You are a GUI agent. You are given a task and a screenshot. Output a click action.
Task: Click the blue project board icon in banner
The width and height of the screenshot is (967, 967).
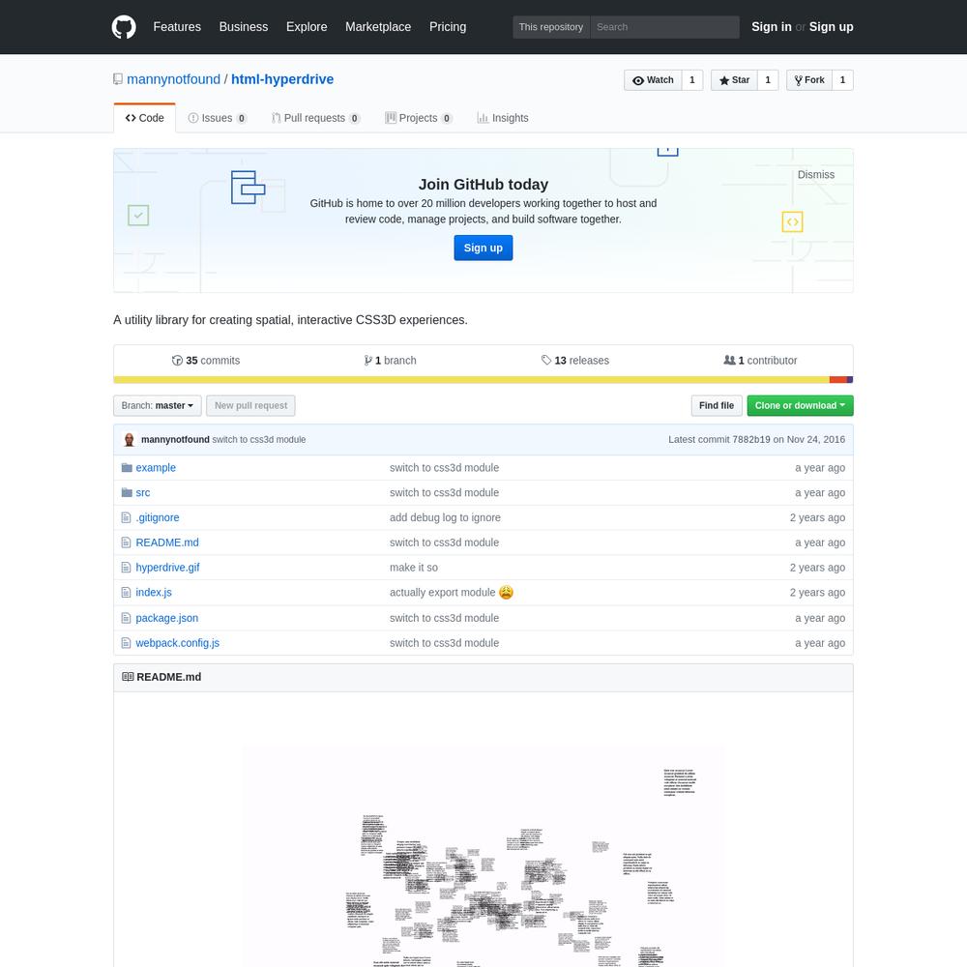pyautogui.click(x=248, y=187)
